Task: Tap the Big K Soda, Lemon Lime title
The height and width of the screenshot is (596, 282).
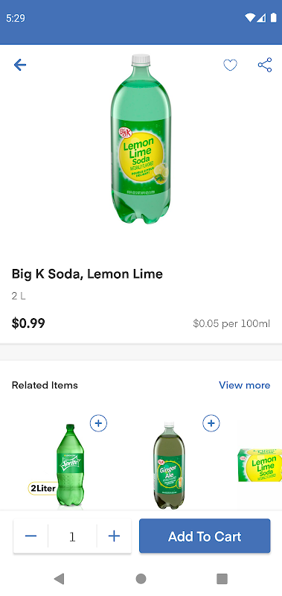Action: (87, 274)
